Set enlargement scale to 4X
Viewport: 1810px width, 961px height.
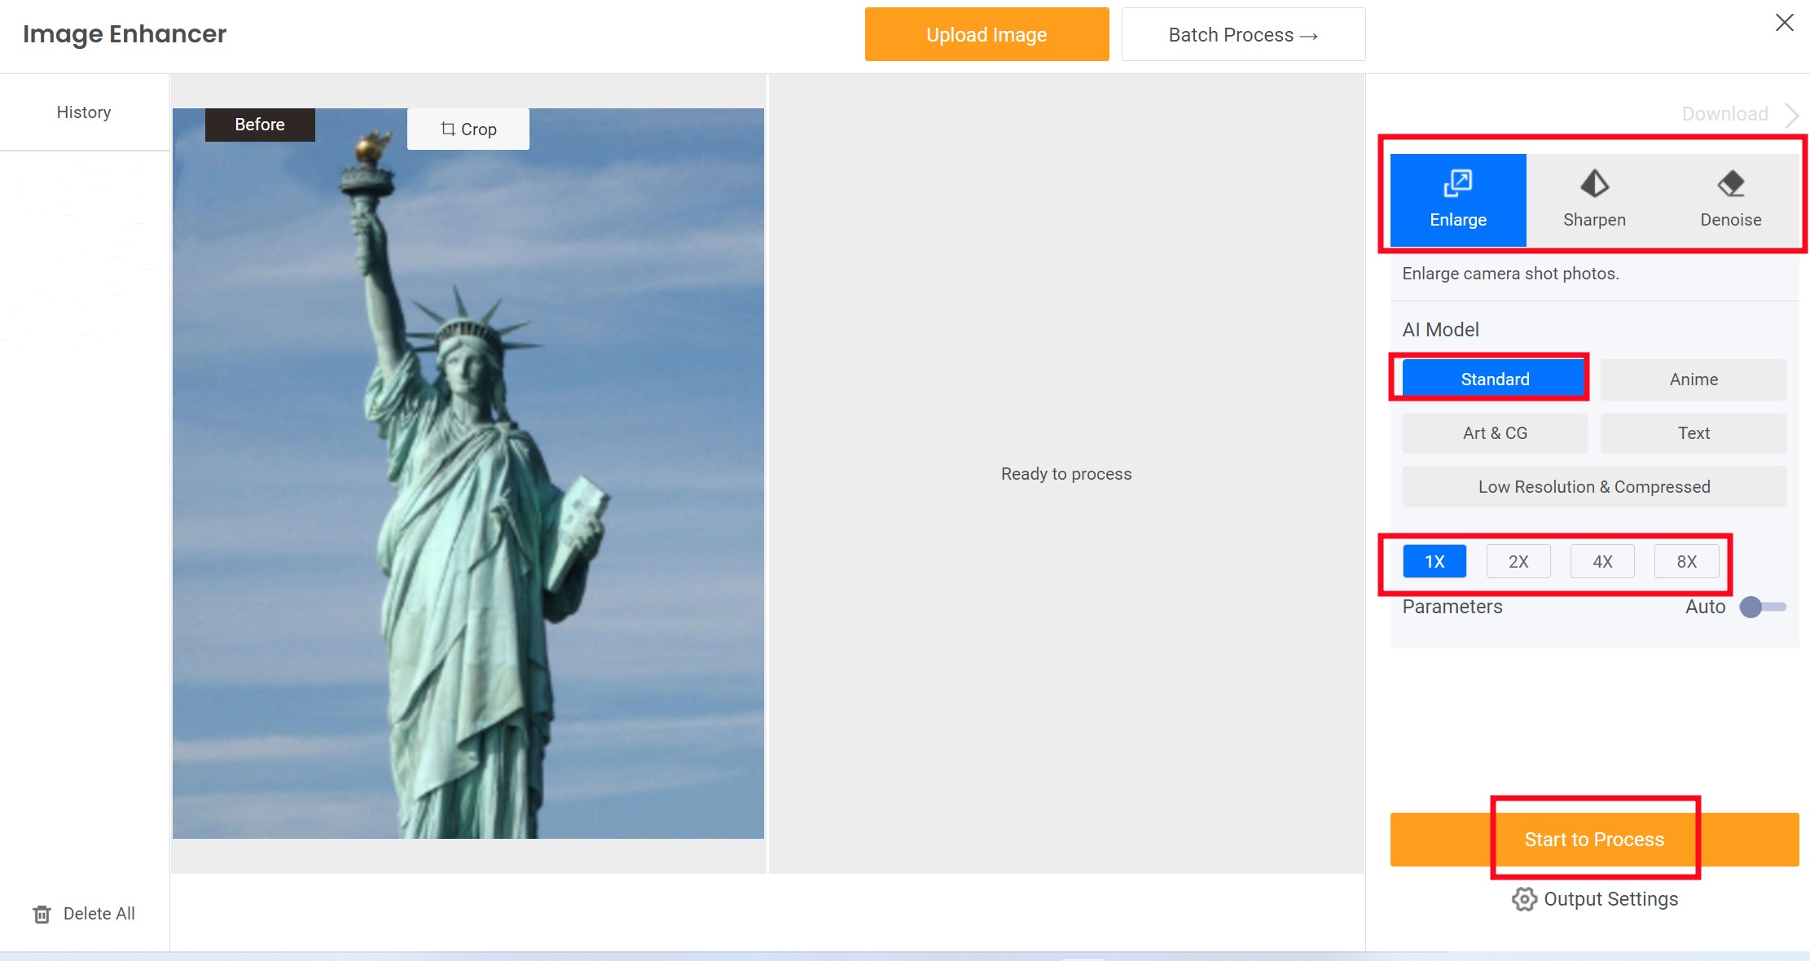click(1602, 561)
